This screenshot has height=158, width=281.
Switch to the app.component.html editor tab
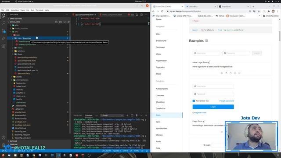click(x=84, y=14)
